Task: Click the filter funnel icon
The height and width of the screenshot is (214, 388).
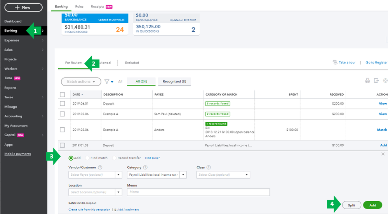Action: tap(107, 82)
